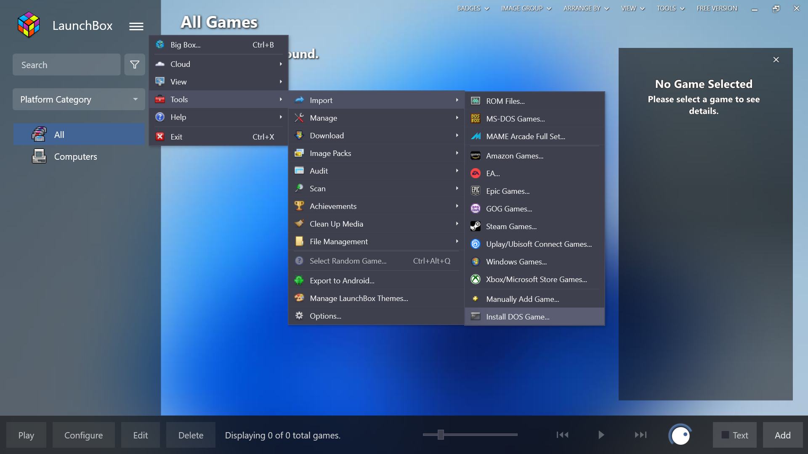Open the Image Group dropdown
808x454 pixels.
pos(526,8)
